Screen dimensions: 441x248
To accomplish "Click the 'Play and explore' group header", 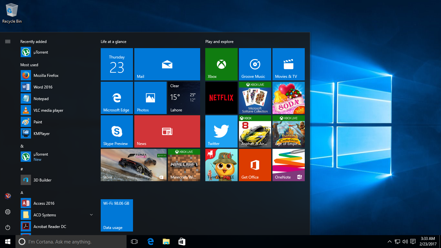I will pos(219,42).
